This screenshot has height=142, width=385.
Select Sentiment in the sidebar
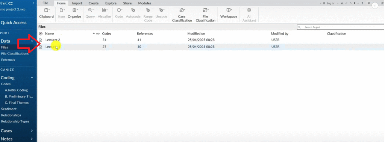tap(9, 109)
